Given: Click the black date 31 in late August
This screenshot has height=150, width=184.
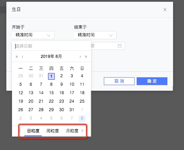Looking at the screenshot, I should (72, 110).
